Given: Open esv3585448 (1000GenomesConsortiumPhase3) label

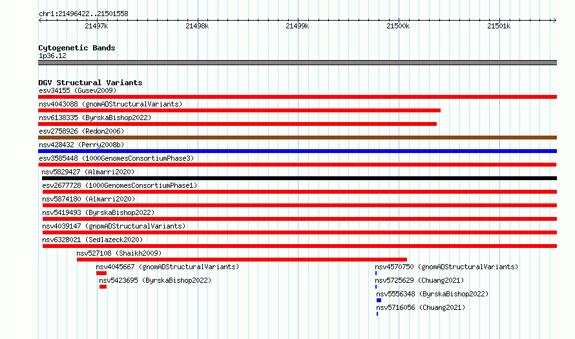Looking at the screenshot, I should (x=116, y=158).
